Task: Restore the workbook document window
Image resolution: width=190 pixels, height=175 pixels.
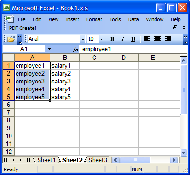Action: pyautogui.click(x=175, y=28)
